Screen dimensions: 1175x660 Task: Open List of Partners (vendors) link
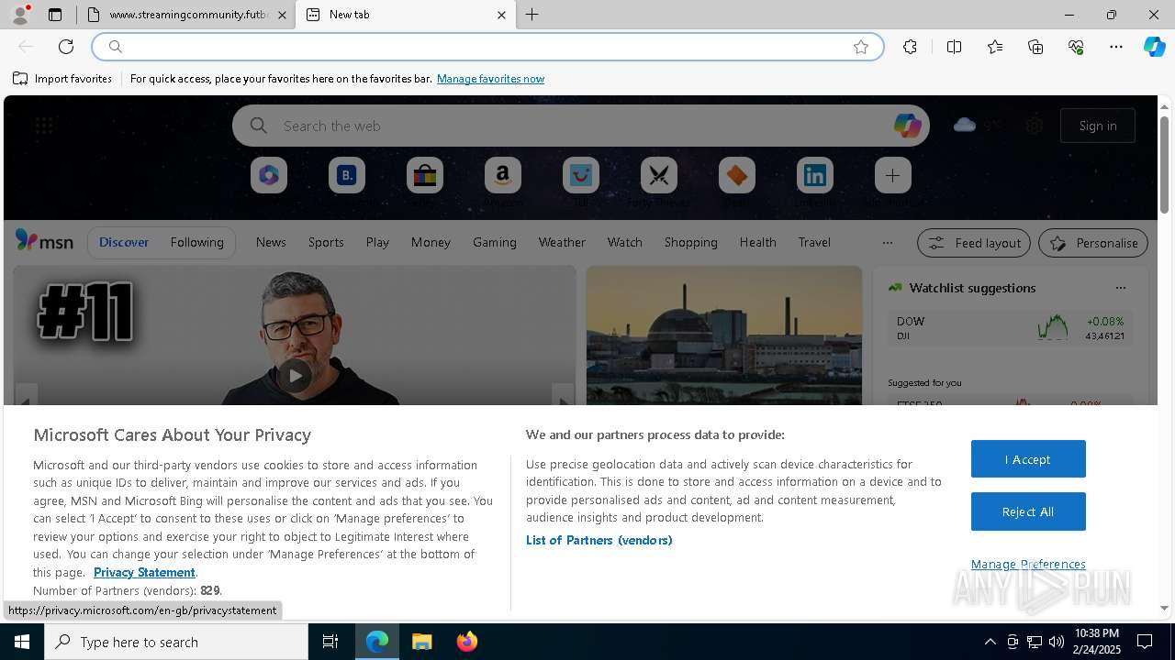point(599,540)
